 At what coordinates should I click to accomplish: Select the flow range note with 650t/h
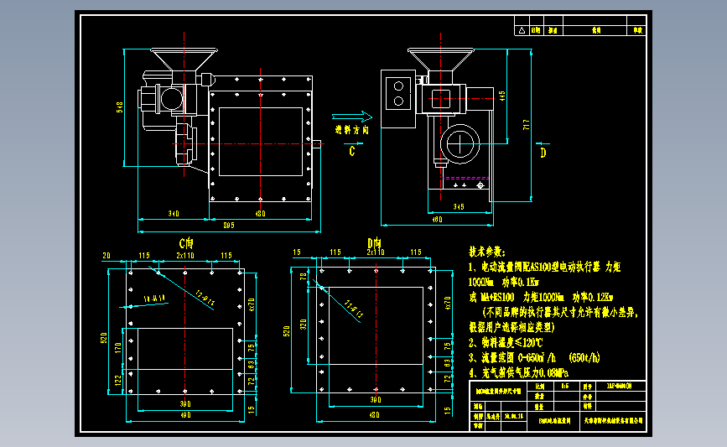[x=534, y=357]
